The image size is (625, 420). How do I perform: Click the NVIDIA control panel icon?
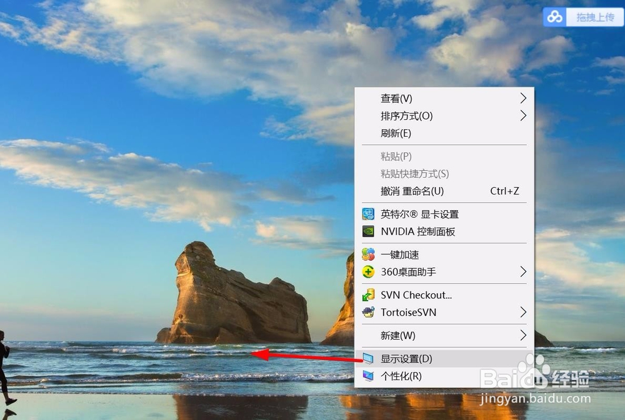point(369,232)
